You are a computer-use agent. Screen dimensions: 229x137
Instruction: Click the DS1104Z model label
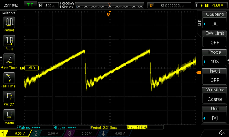pyautogui.click(x=11, y=6)
